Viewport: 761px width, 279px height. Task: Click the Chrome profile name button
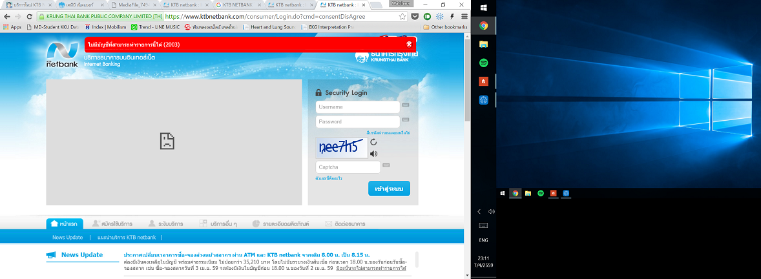pos(401,3)
